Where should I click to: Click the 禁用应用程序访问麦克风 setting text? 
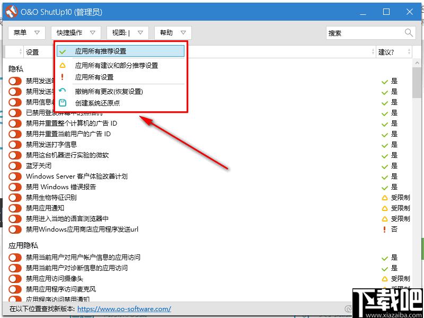point(61,289)
